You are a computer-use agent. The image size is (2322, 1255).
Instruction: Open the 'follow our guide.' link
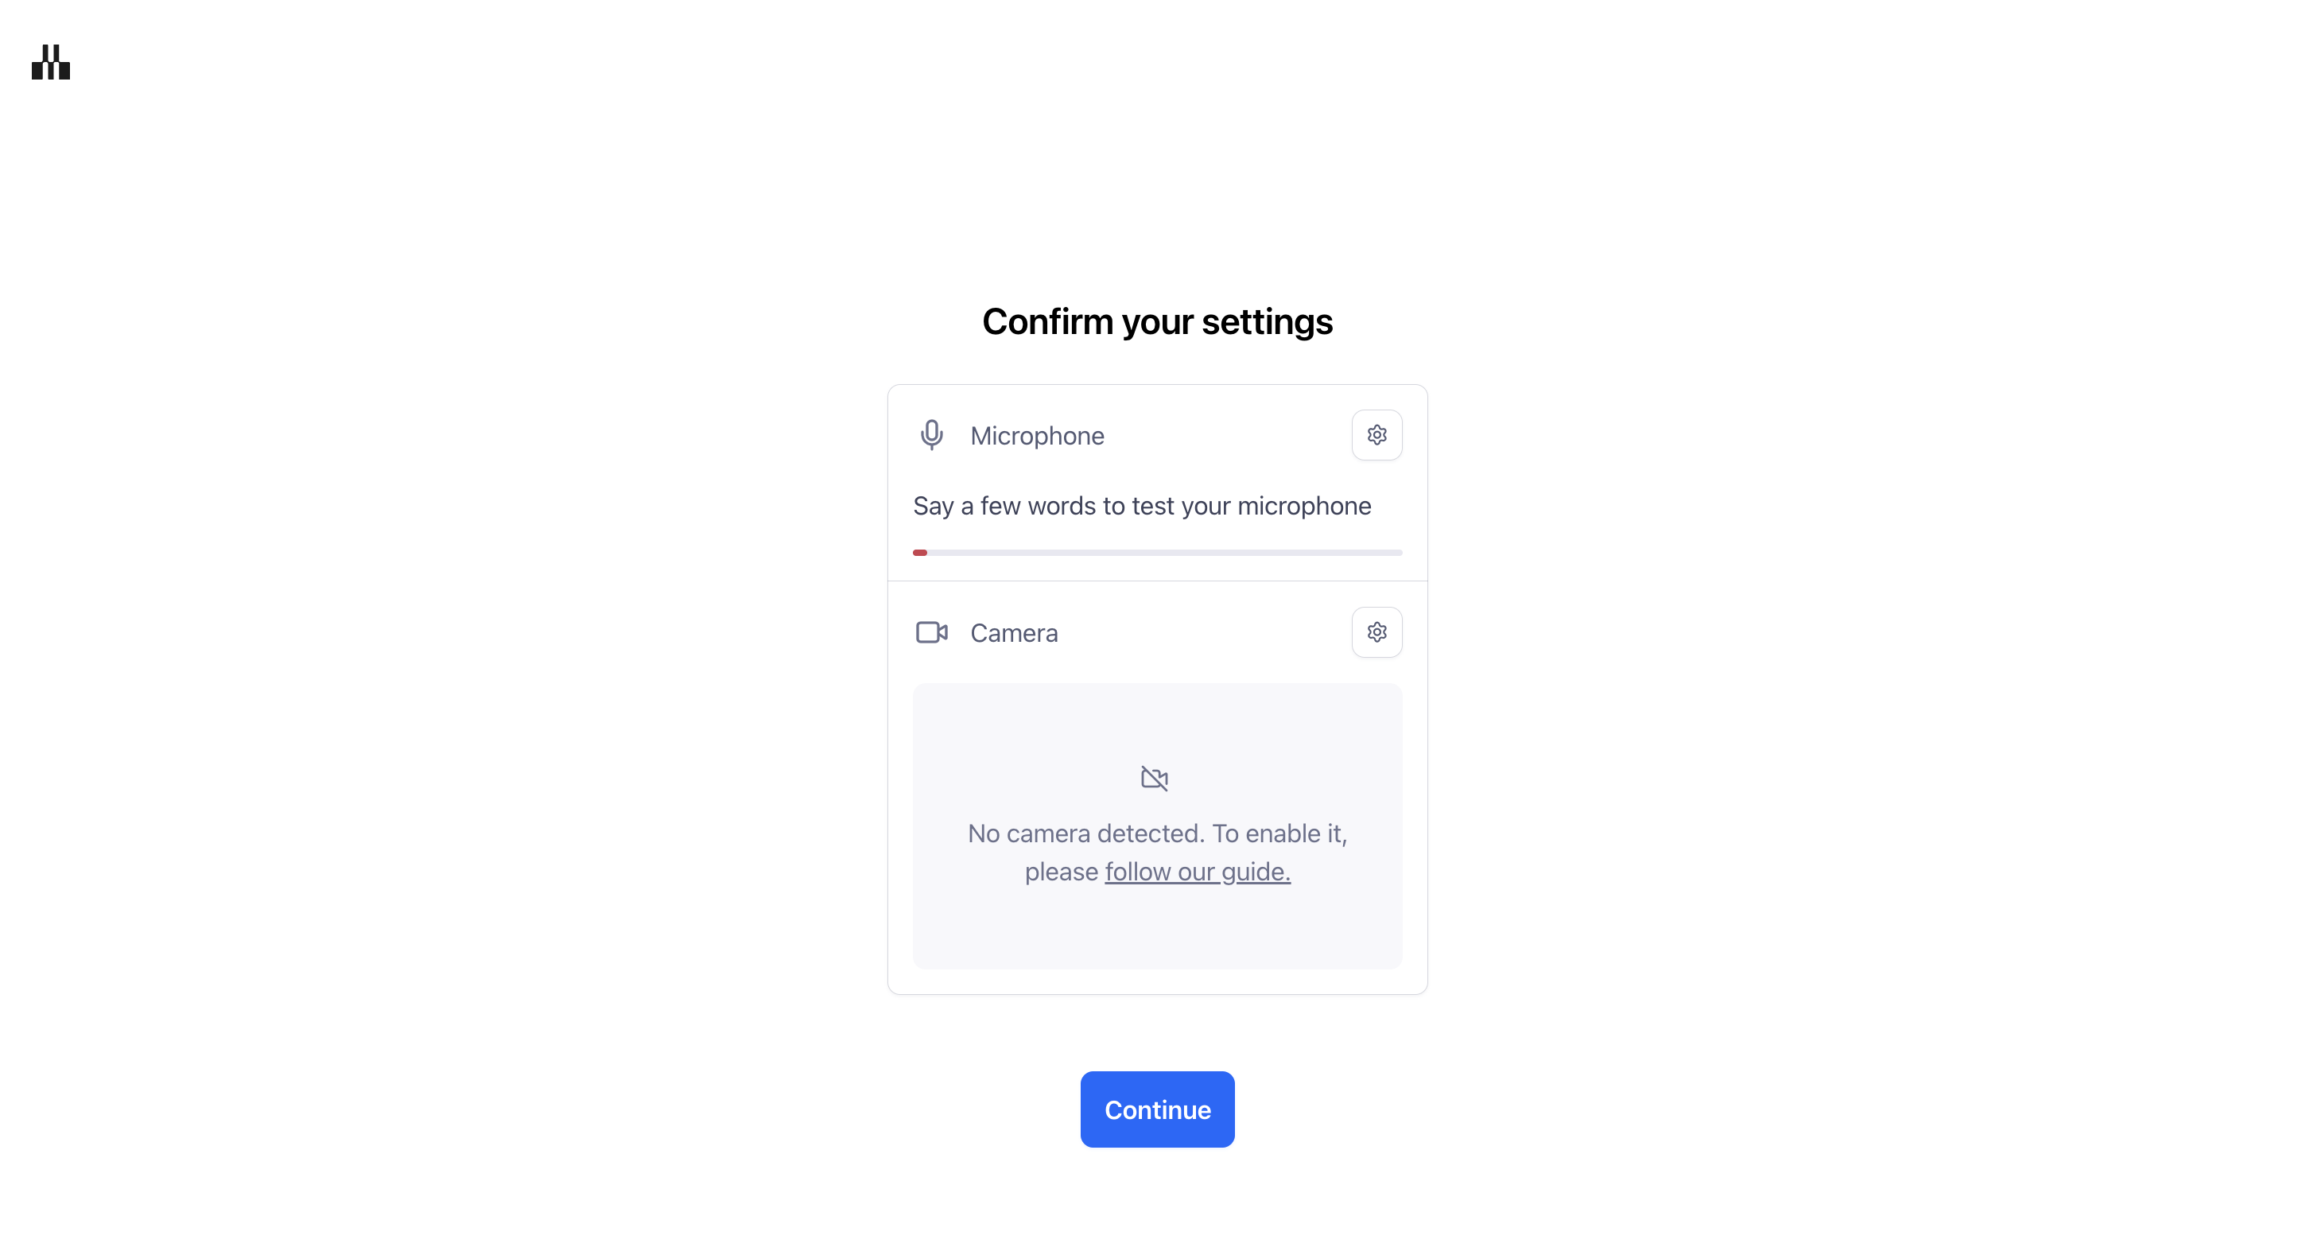pyautogui.click(x=1197, y=871)
